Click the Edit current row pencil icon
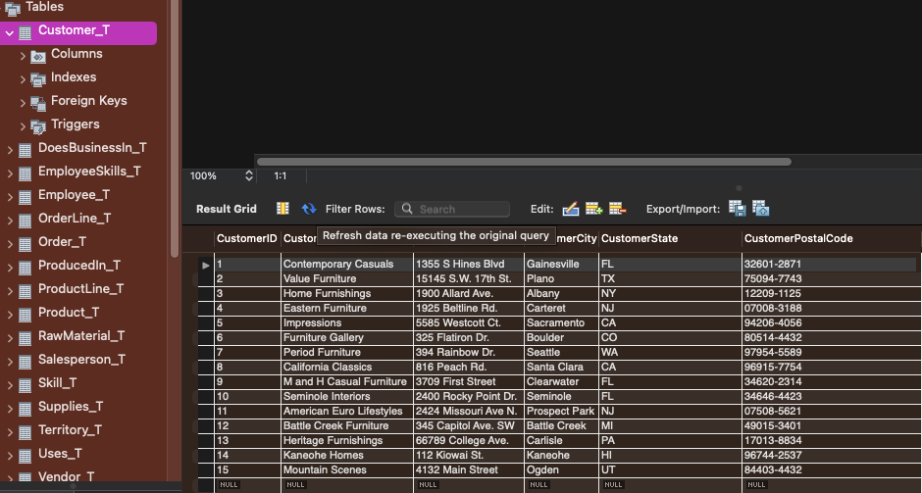922x493 pixels. [x=571, y=209]
